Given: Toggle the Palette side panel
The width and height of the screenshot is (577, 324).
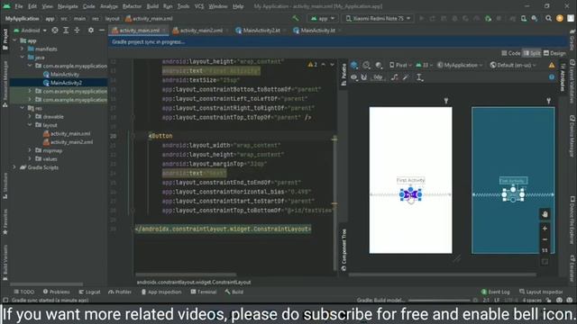Looking at the screenshot, I should [343, 75].
